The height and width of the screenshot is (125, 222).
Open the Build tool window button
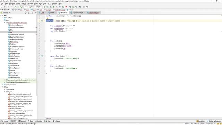point(31,121)
